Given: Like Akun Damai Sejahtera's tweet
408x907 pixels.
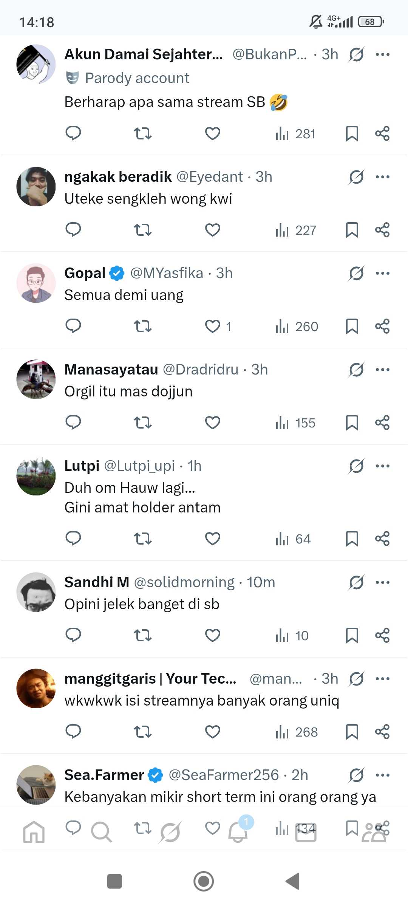Looking at the screenshot, I should click(x=213, y=133).
